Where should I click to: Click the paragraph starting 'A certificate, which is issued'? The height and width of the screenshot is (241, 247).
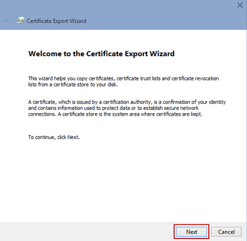coord(127,108)
